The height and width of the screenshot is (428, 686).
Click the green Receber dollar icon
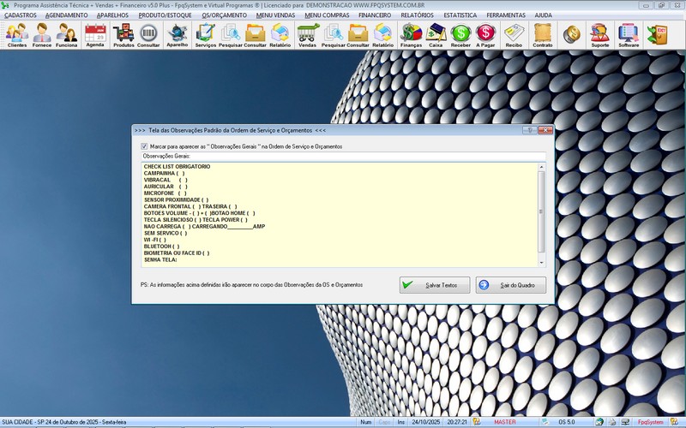click(460, 35)
